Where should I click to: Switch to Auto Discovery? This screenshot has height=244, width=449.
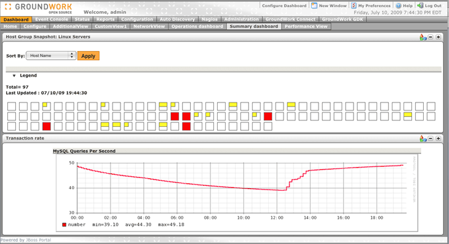click(x=177, y=19)
